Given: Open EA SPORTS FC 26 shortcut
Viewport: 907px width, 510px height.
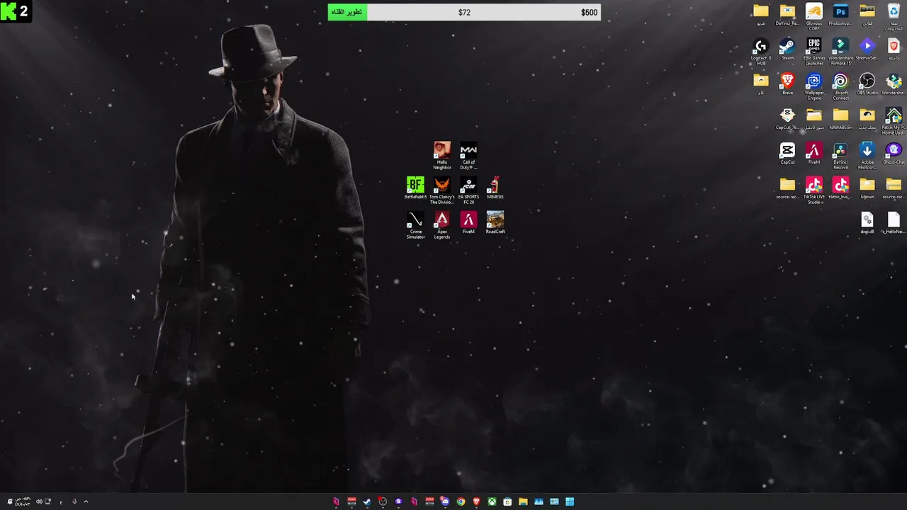Looking at the screenshot, I should pos(468,191).
